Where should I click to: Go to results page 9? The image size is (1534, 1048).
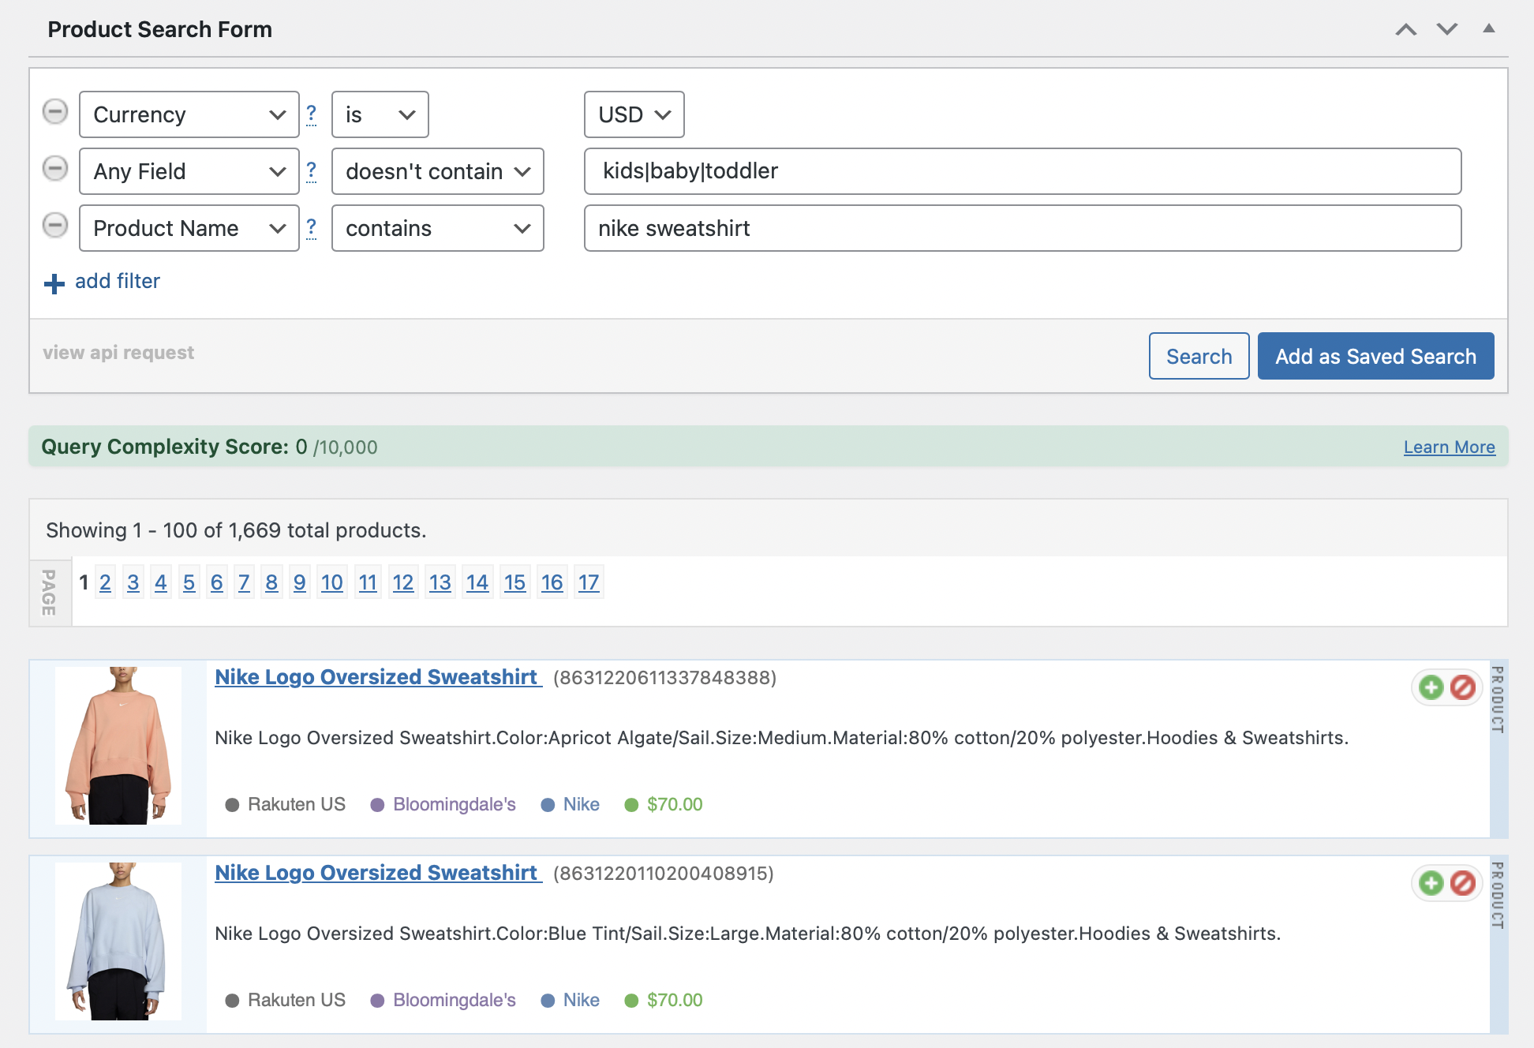tap(300, 582)
